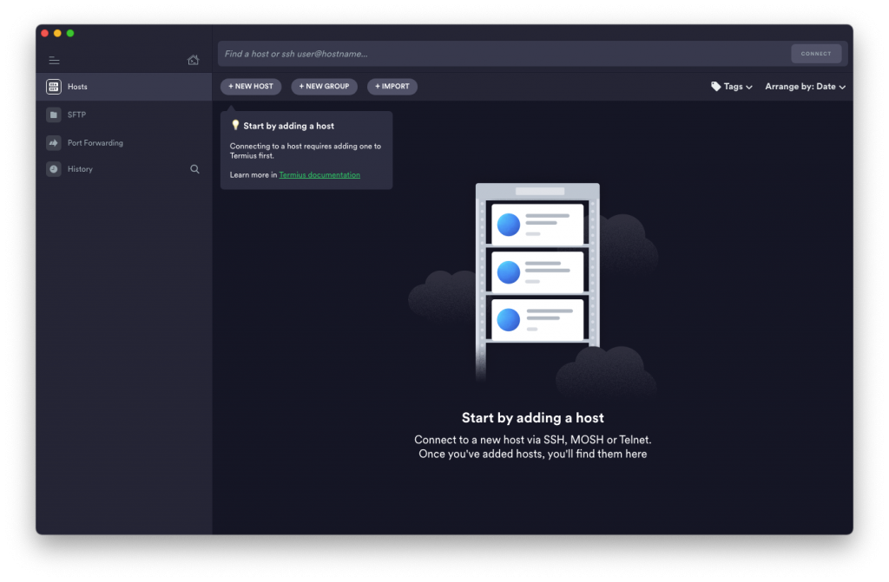Open the Termius documentation link
This screenshot has width=889, height=582.
pos(319,174)
